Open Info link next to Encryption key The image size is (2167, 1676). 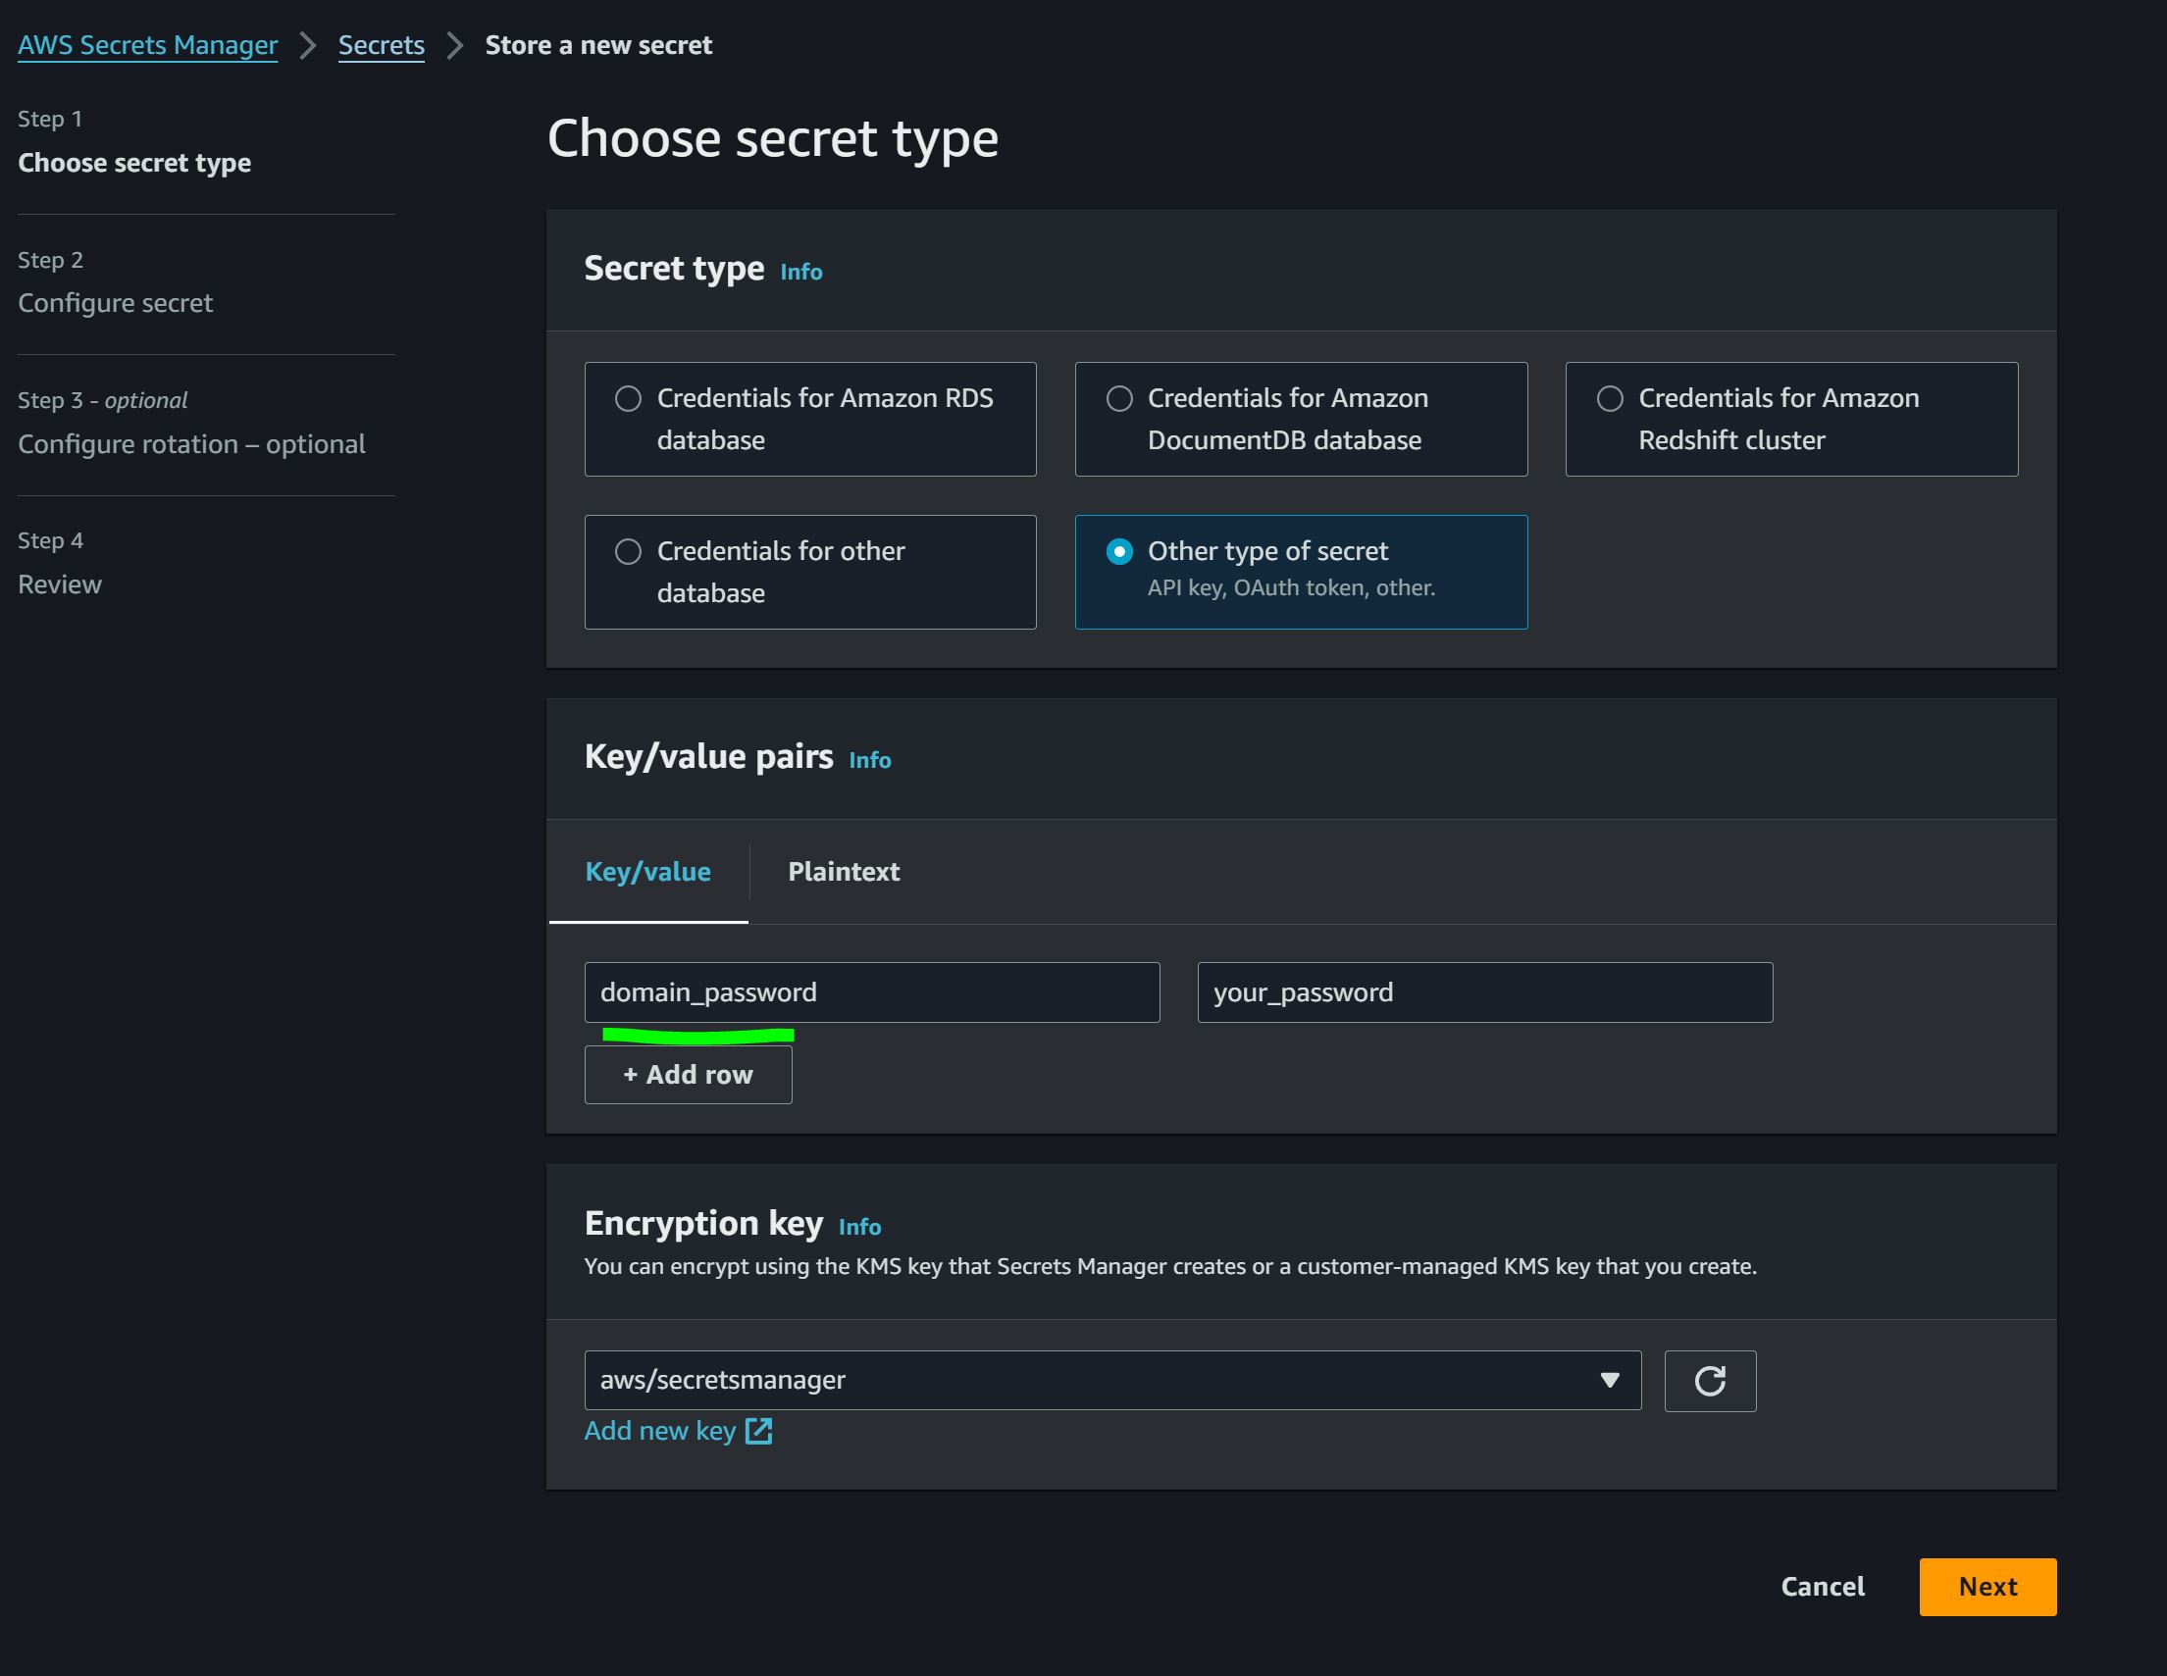[859, 1228]
